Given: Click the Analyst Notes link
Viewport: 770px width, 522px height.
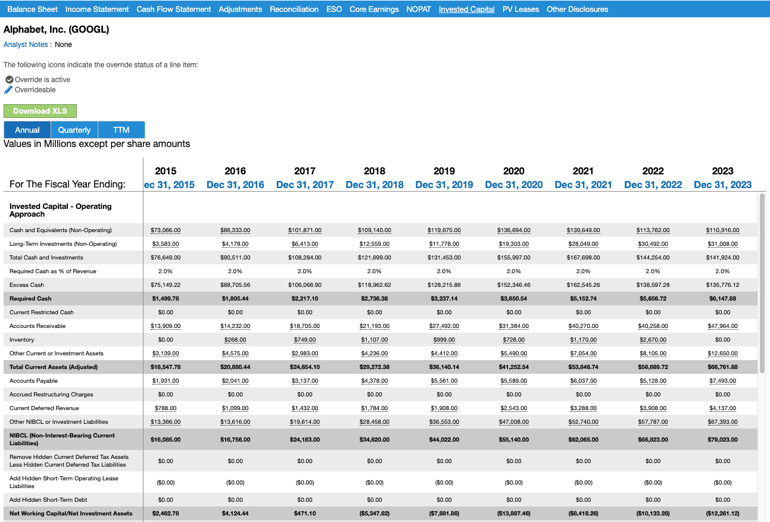Looking at the screenshot, I should (x=26, y=45).
